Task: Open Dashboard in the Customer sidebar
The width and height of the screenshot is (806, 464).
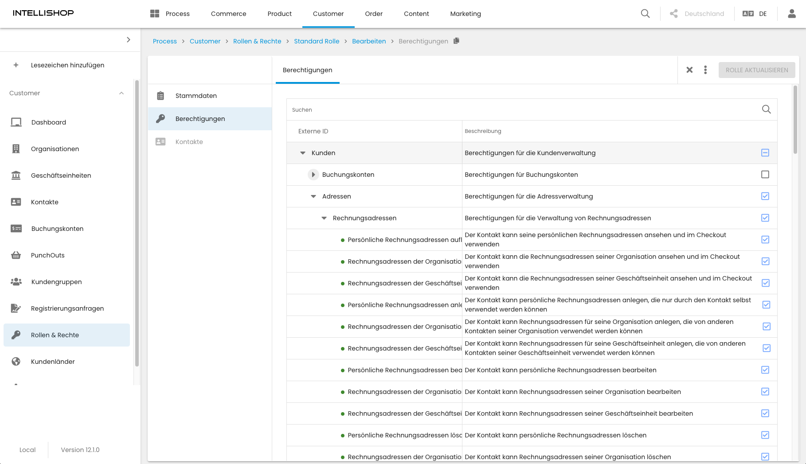Action: point(48,122)
